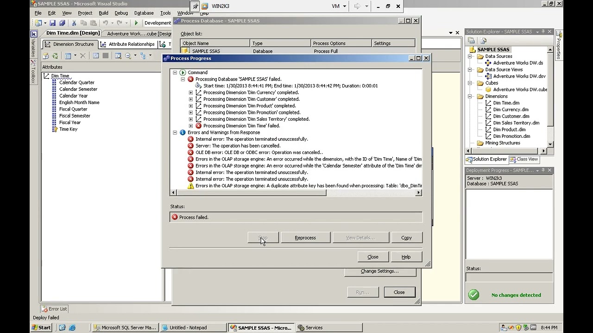593x333 pixels.
Task: Select Dim Sales Territory.dim in Solution Explorer
Action: coord(516,123)
